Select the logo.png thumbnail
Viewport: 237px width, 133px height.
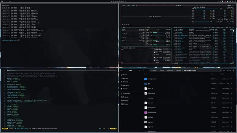[x=145, y=122]
